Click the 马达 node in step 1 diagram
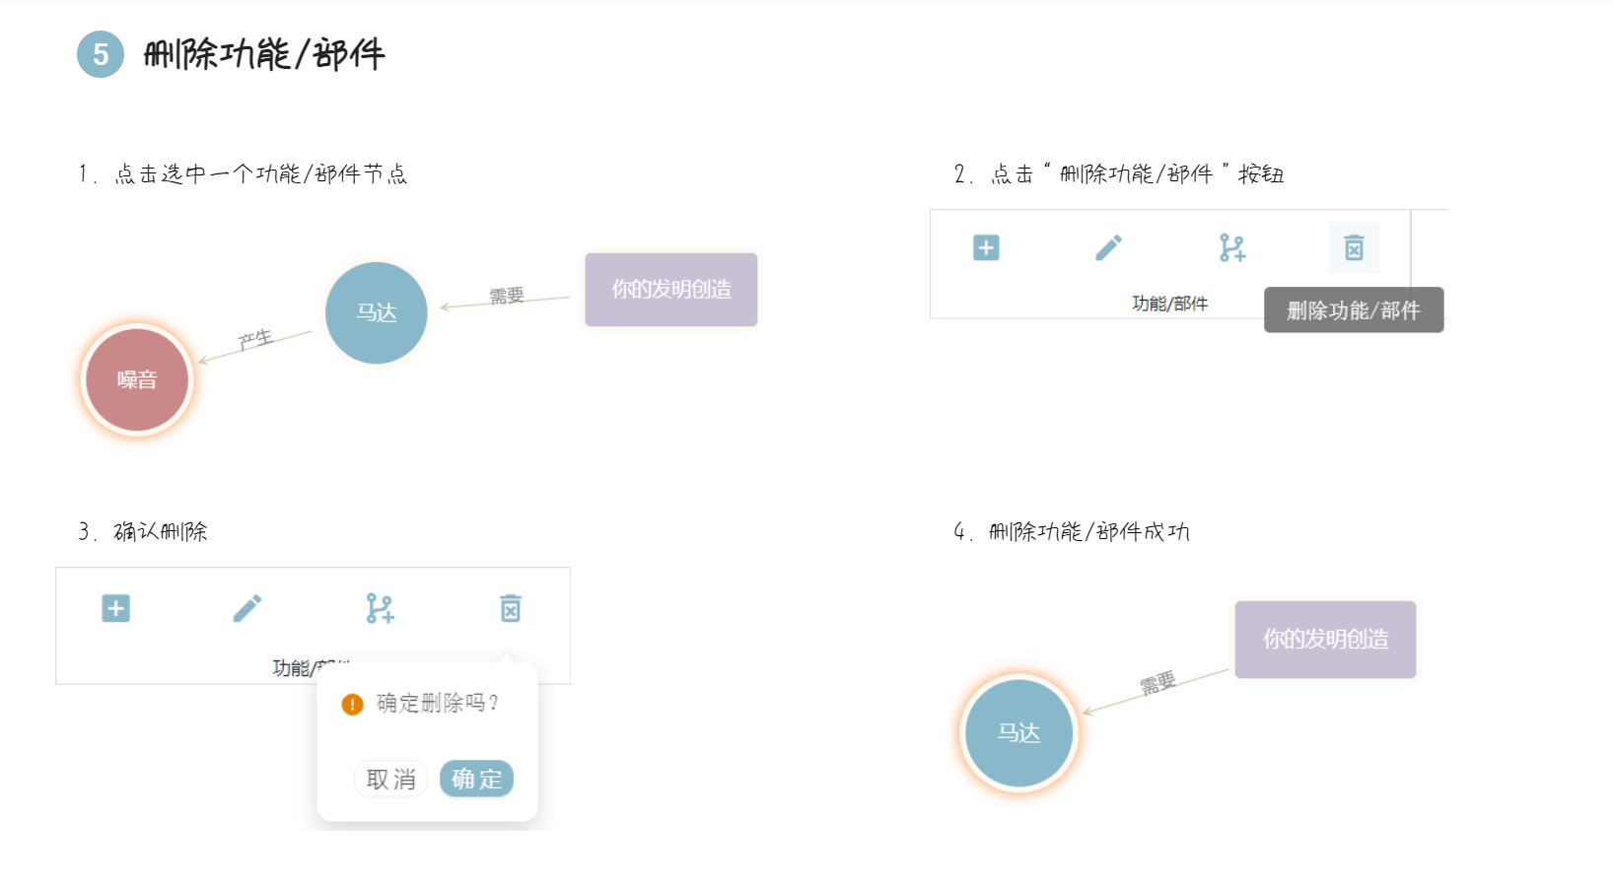The image size is (1613, 888). (x=376, y=311)
